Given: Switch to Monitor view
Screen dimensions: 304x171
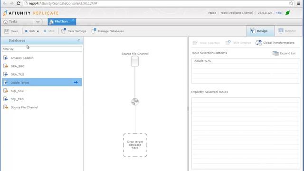Looking at the screenshot, I should coord(287,31).
